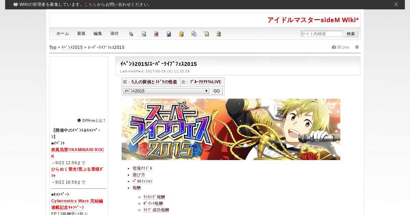Open the DiffAnaとは？ link
The height and width of the screenshot is (215, 410).
coord(94,120)
